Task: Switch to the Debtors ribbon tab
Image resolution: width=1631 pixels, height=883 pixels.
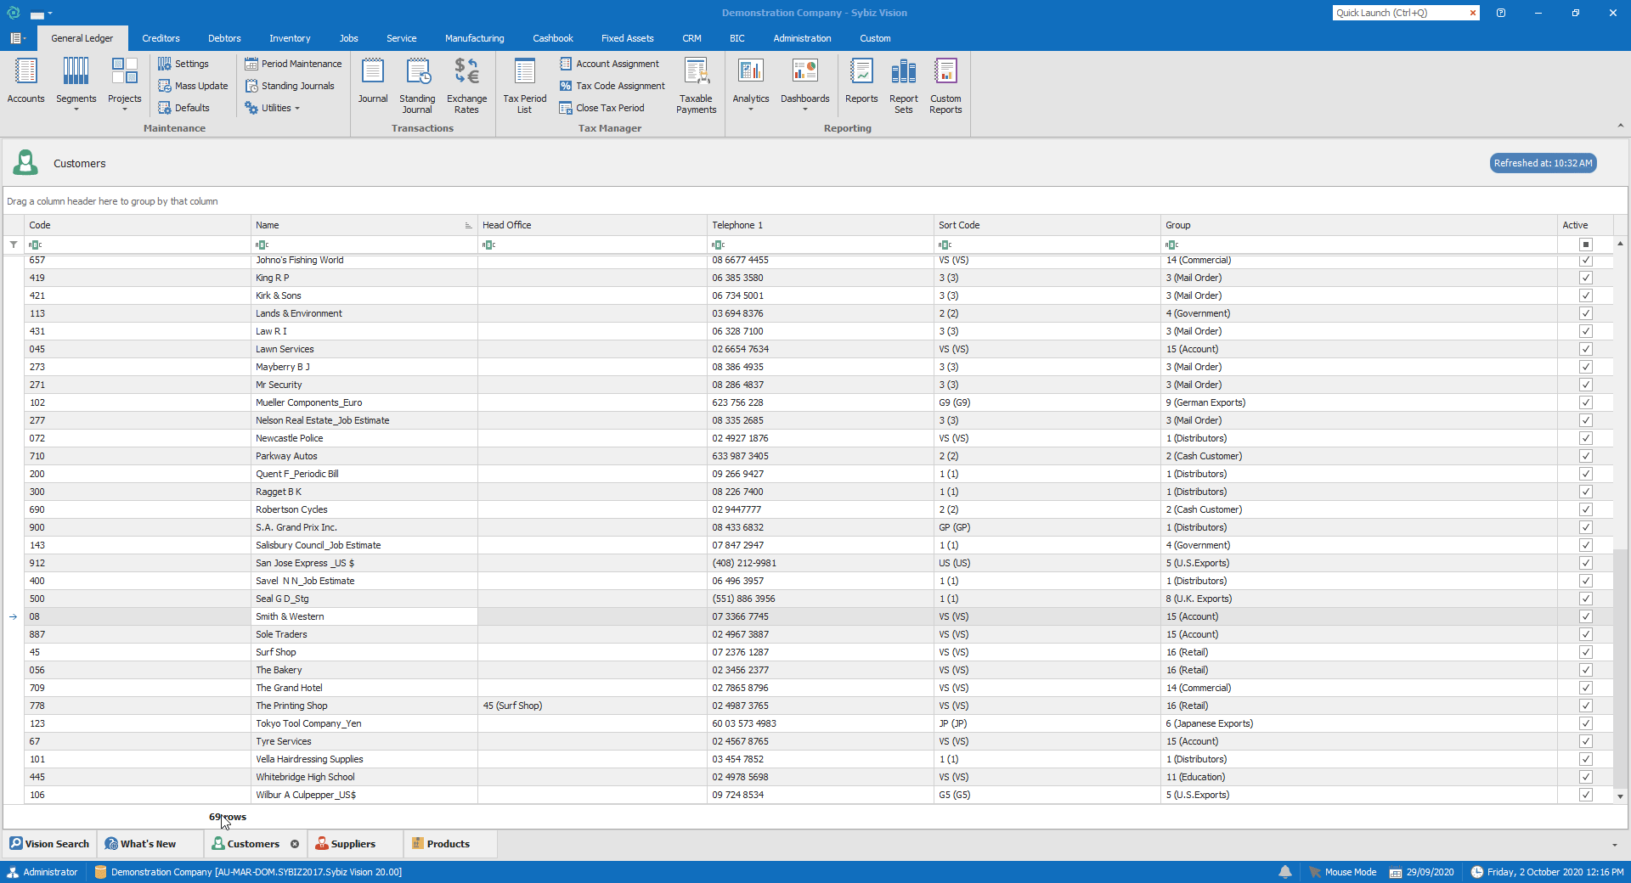Action: [x=224, y=38]
